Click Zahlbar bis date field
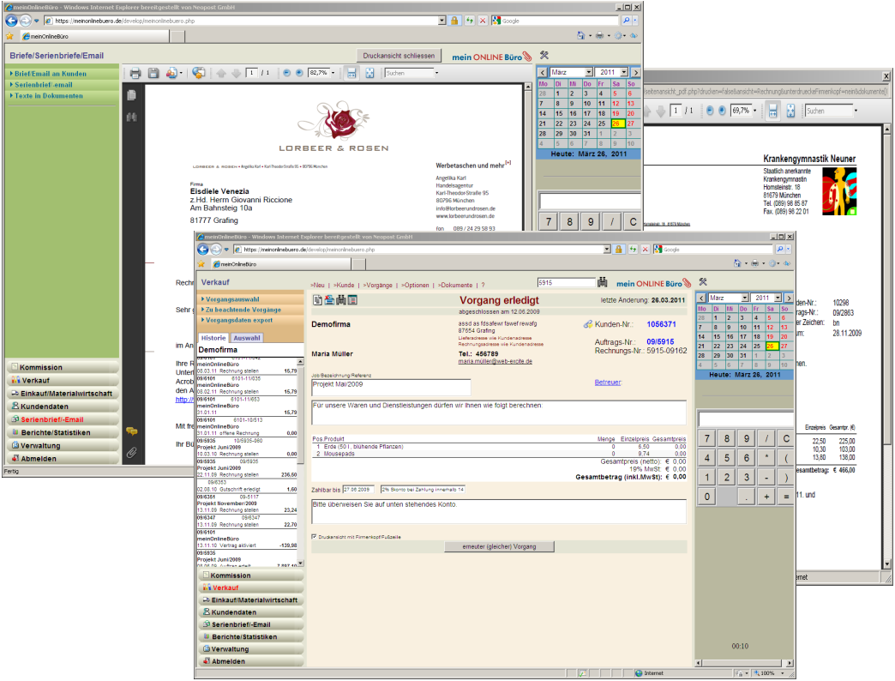 coord(358,489)
